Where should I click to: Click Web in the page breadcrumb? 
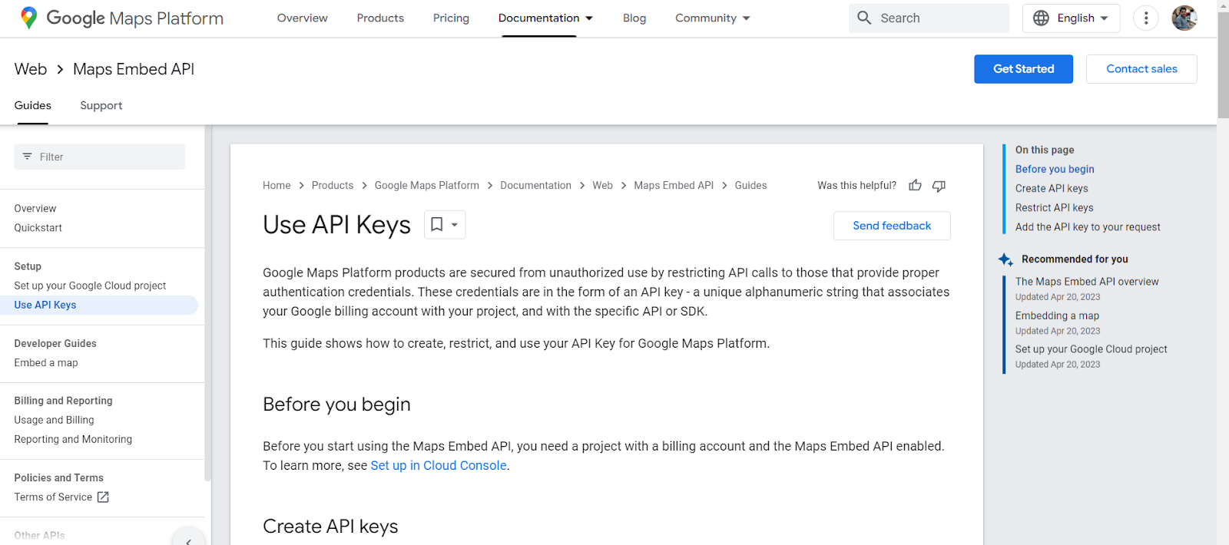tap(602, 185)
